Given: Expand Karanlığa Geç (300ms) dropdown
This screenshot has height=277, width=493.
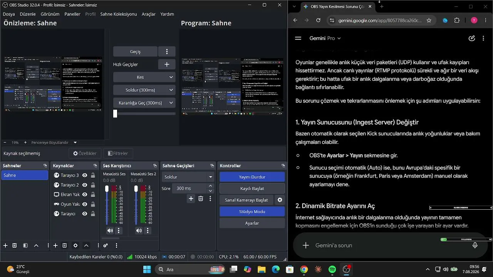Looking at the screenshot, I should point(144,103).
